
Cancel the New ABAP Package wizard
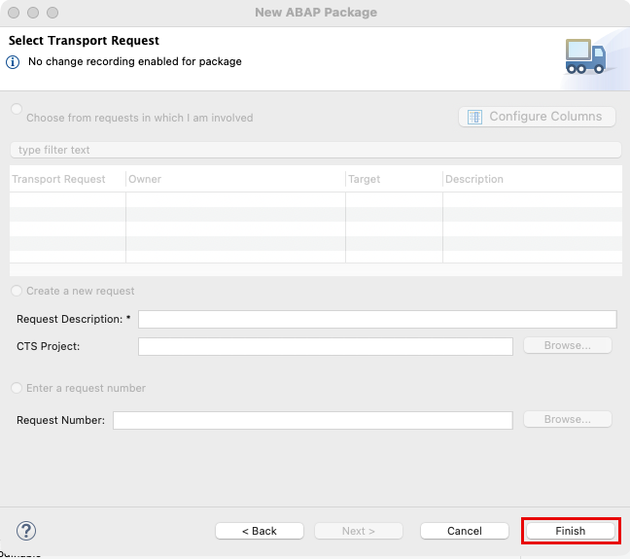pos(465,531)
